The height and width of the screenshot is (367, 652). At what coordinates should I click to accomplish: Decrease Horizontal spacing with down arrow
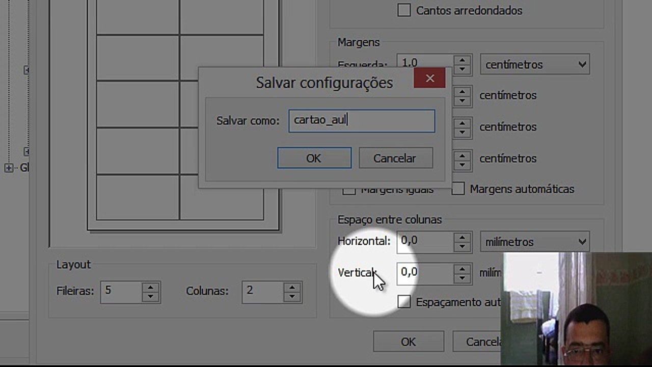[x=462, y=247]
